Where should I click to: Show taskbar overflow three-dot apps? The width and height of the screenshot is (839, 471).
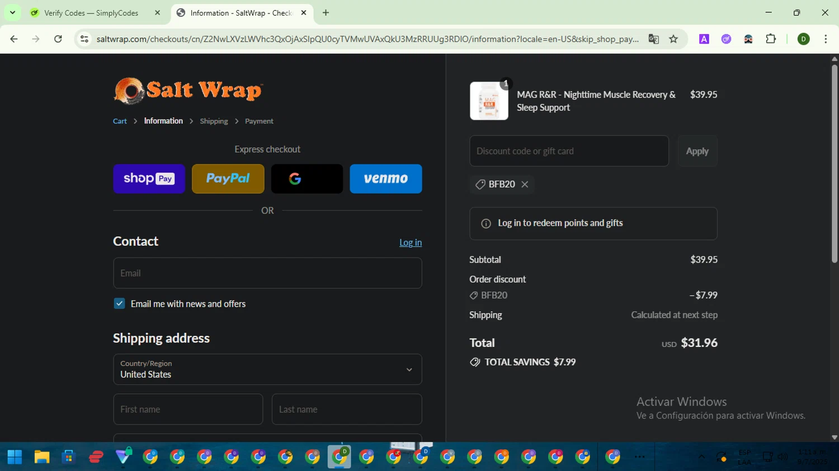pyautogui.click(x=640, y=457)
